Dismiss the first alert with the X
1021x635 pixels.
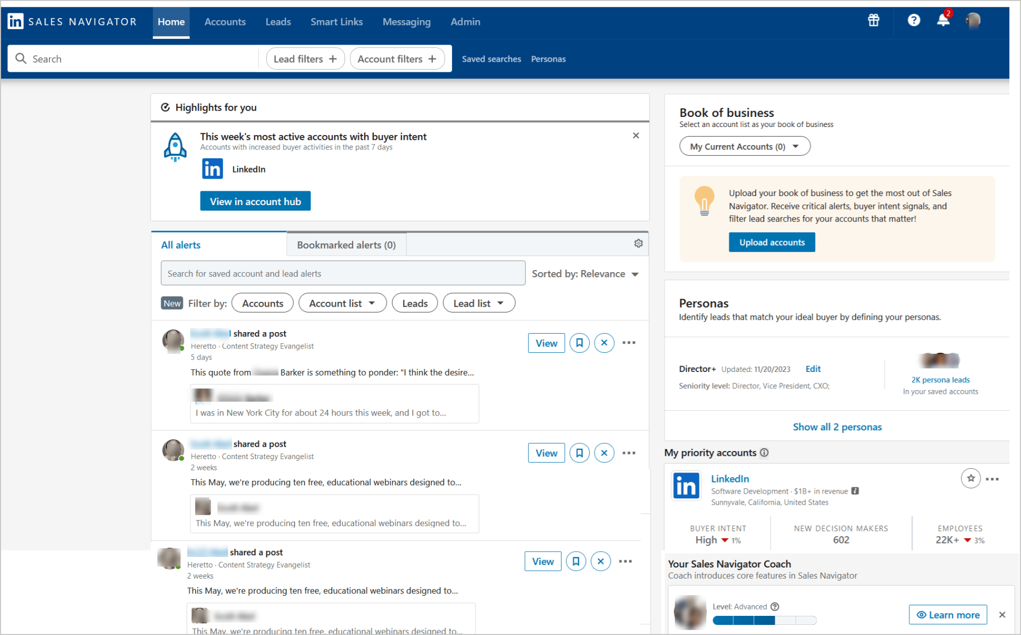pos(604,343)
